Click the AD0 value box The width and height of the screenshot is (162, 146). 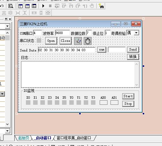(x=104, y=103)
